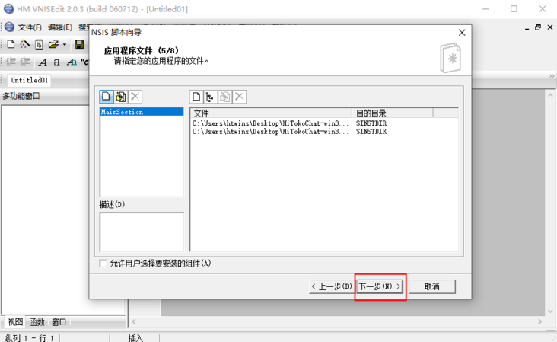Click the add directory tree icon

[210, 96]
